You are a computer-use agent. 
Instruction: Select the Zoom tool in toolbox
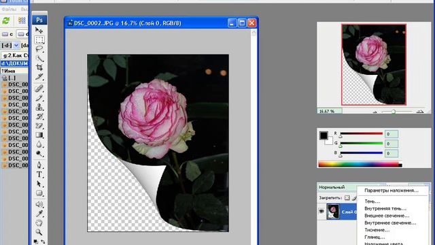39,232
